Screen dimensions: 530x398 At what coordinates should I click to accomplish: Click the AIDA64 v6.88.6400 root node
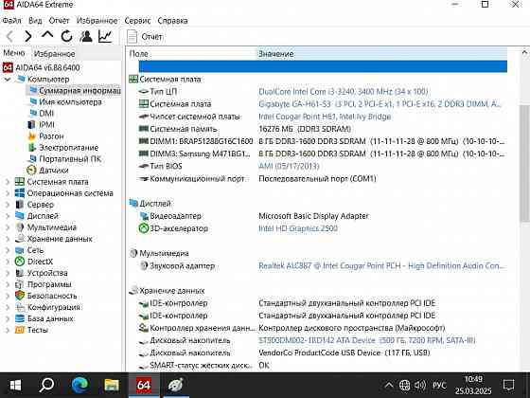click(47, 67)
